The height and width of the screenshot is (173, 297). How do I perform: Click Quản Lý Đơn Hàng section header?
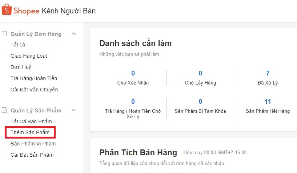click(x=36, y=34)
